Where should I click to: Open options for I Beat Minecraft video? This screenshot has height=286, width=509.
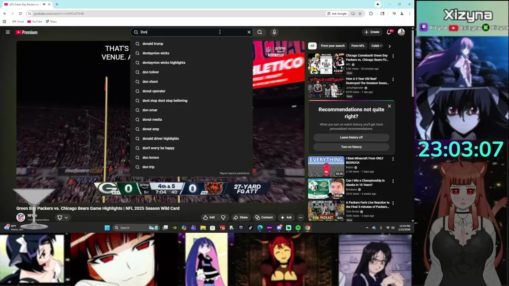[x=393, y=159]
